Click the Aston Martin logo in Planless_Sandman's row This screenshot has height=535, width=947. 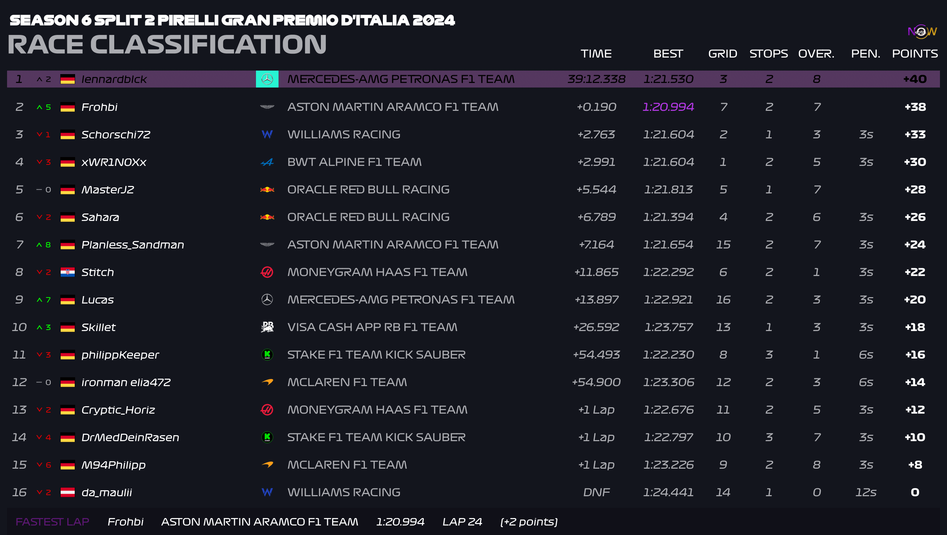[267, 245]
